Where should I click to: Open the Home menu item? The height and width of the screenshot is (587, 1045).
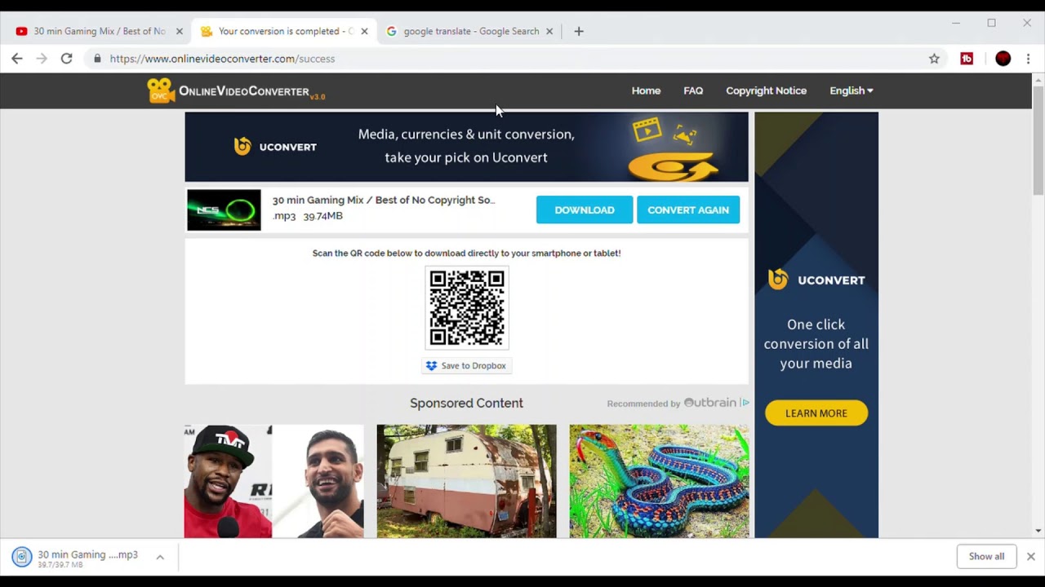coord(646,90)
